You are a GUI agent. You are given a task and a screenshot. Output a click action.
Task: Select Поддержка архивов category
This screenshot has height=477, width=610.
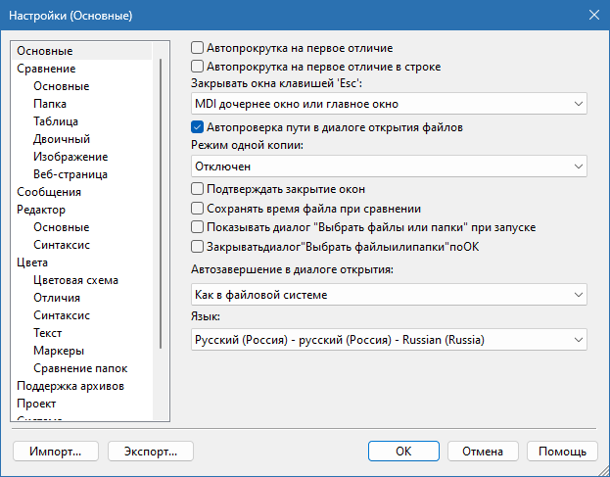pyautogui.click(x=70, y=386)
